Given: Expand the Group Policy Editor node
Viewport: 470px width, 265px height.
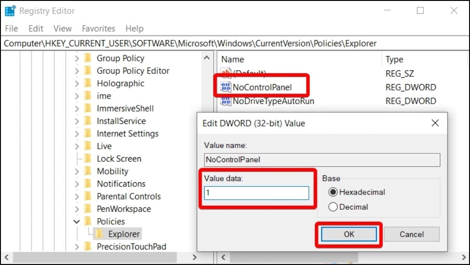Looking at the screenshot, I should click(x=76, y=71).
